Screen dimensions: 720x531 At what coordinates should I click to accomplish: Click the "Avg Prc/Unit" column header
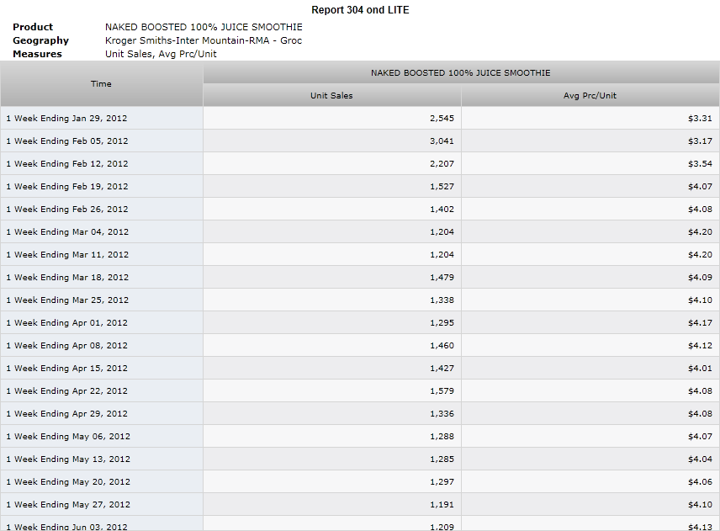[590, 96]
